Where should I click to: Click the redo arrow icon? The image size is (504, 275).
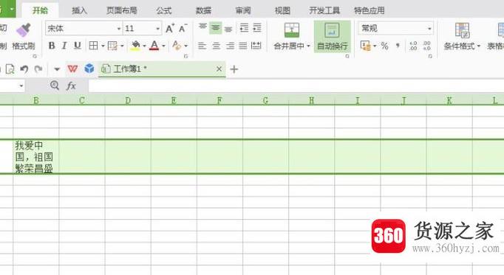coord(38,69)
